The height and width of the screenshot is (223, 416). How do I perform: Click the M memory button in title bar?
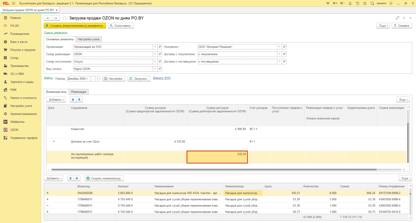click(x=328, y=3)
